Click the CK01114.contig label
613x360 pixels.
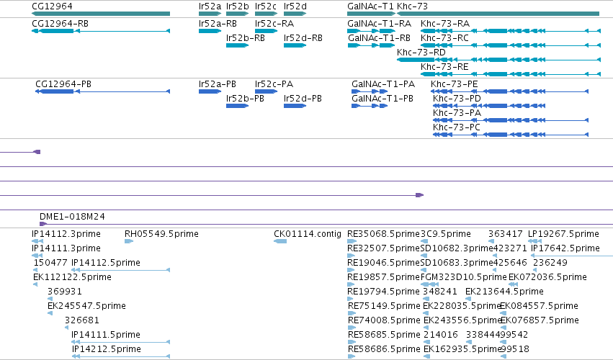[308, 234]
